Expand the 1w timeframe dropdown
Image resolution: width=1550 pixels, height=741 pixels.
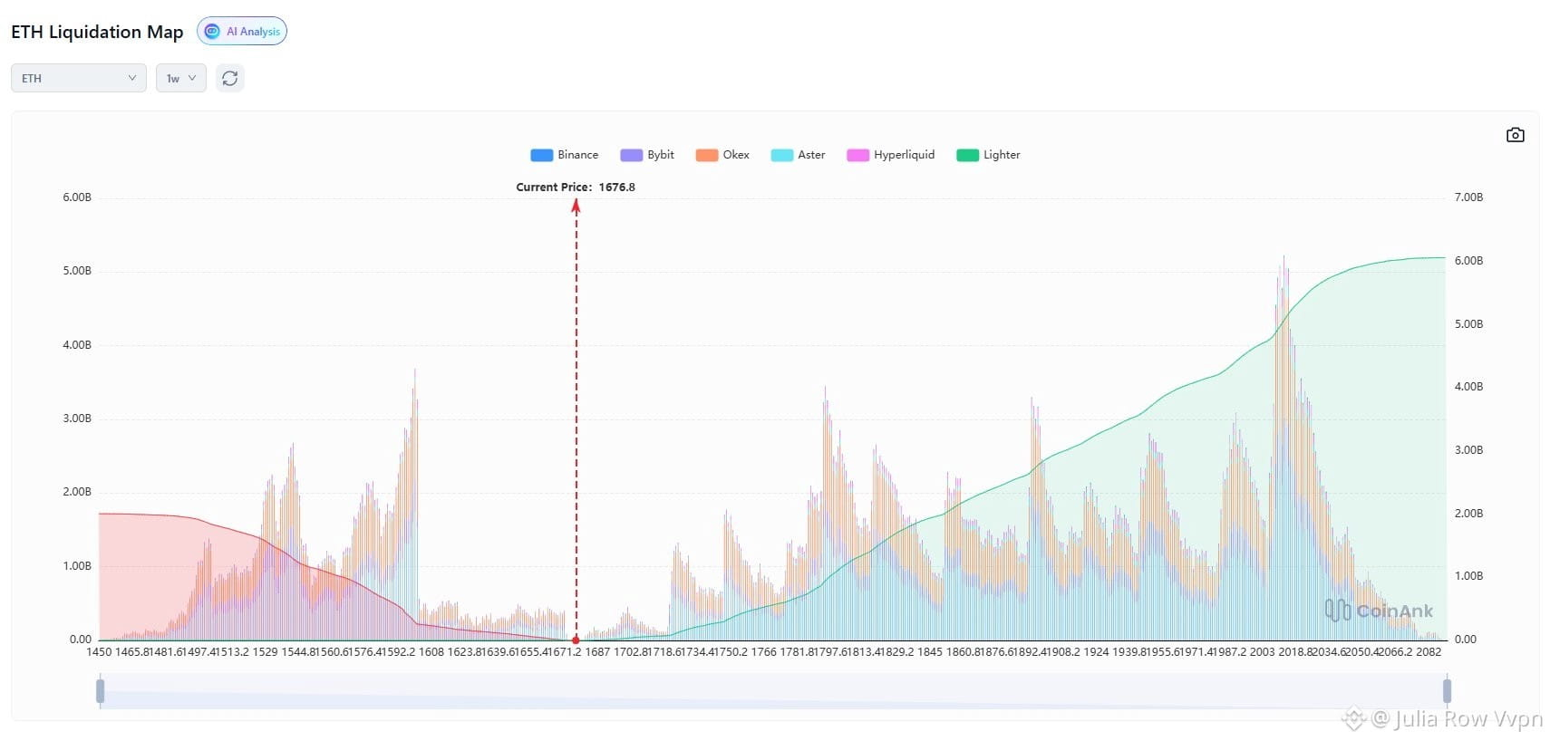point(181,78)
